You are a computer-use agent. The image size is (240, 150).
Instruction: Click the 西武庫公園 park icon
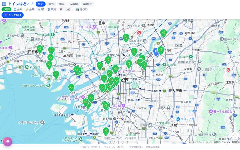tap(53, 35)
